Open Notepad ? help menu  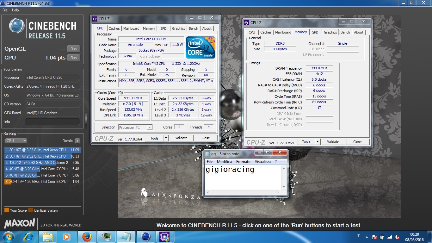coord(276,162)
